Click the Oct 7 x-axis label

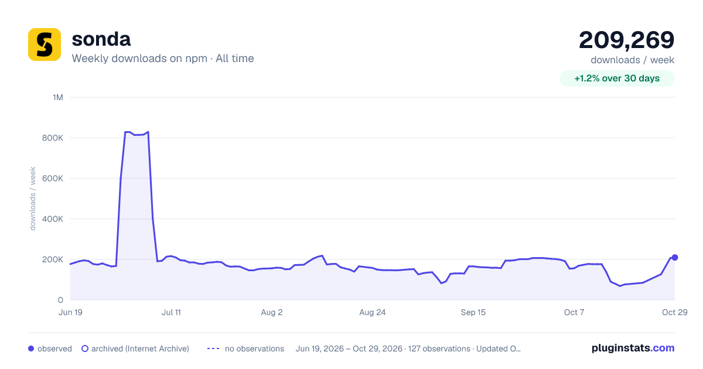tap(574, 312)
